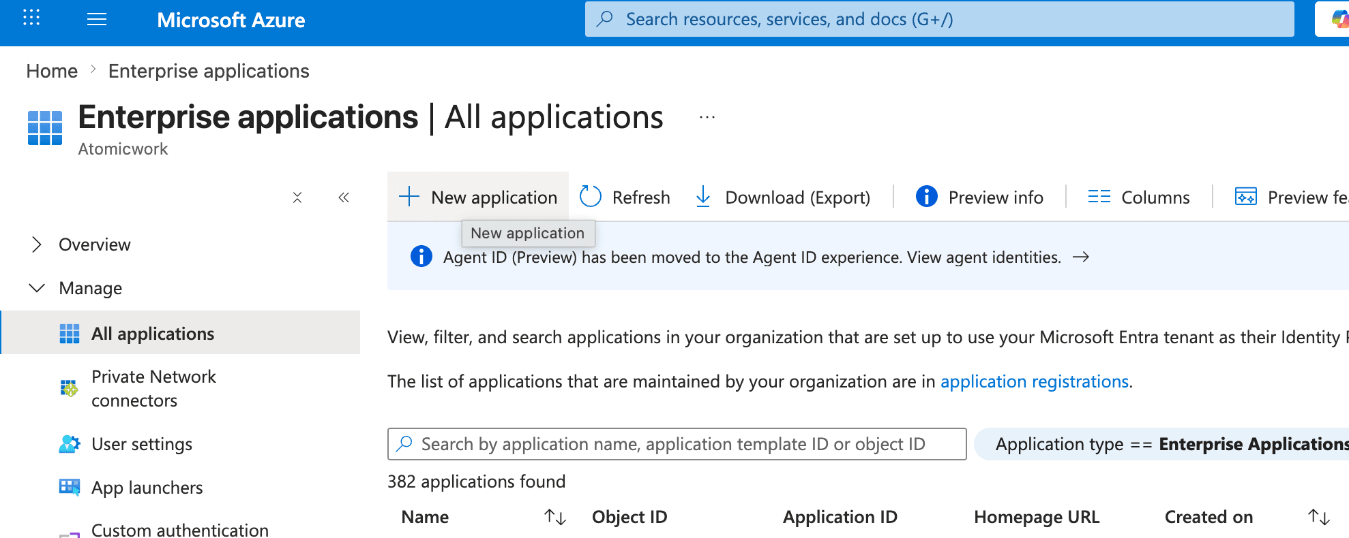Viewport: 1349px width, 538px height.
Task: Focus the global search resources field
Action: click(940, 19)
